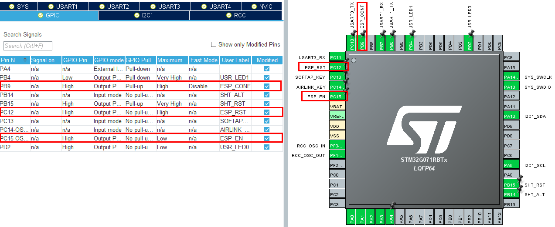Viewport: 555px width, 227px height.
Task: Sort table by Pin Name column header
Action: (x=15, y=60)
